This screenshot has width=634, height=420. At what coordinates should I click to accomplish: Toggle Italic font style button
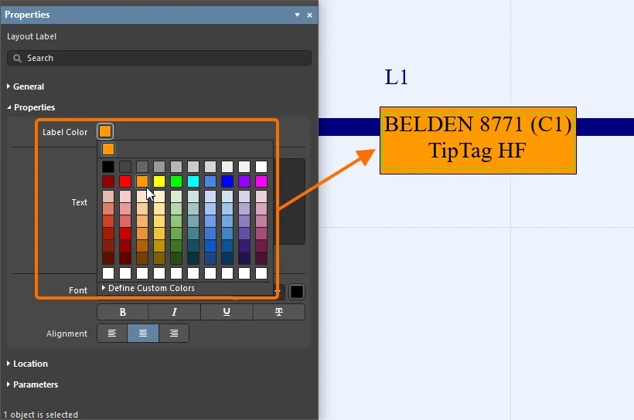pyautogui.click(x=174, y=312)
